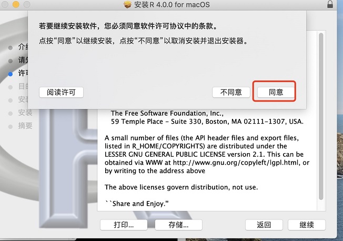
Task: Click the blue bullet beside current license step
Action: [x=11, y=74]
